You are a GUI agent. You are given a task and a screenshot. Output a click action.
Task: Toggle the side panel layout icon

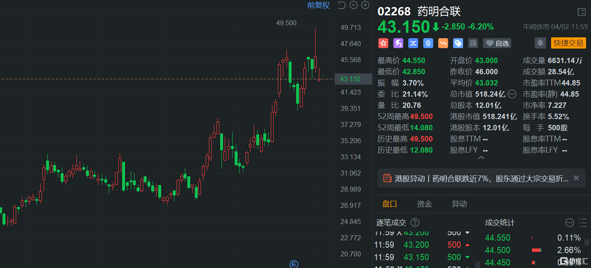point(581,12)
